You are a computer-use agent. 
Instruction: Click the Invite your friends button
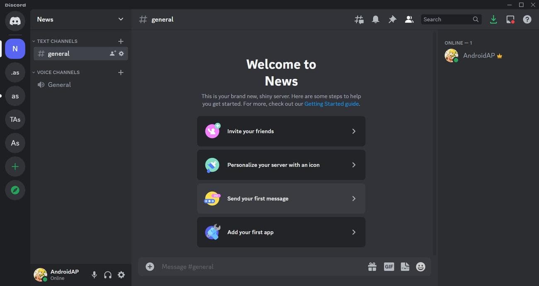281,131
